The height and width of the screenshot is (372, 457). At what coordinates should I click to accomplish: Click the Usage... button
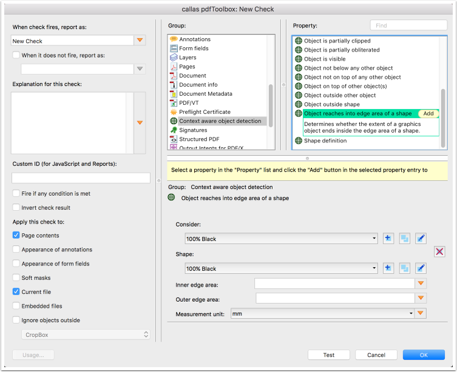(x=33, y=355)
